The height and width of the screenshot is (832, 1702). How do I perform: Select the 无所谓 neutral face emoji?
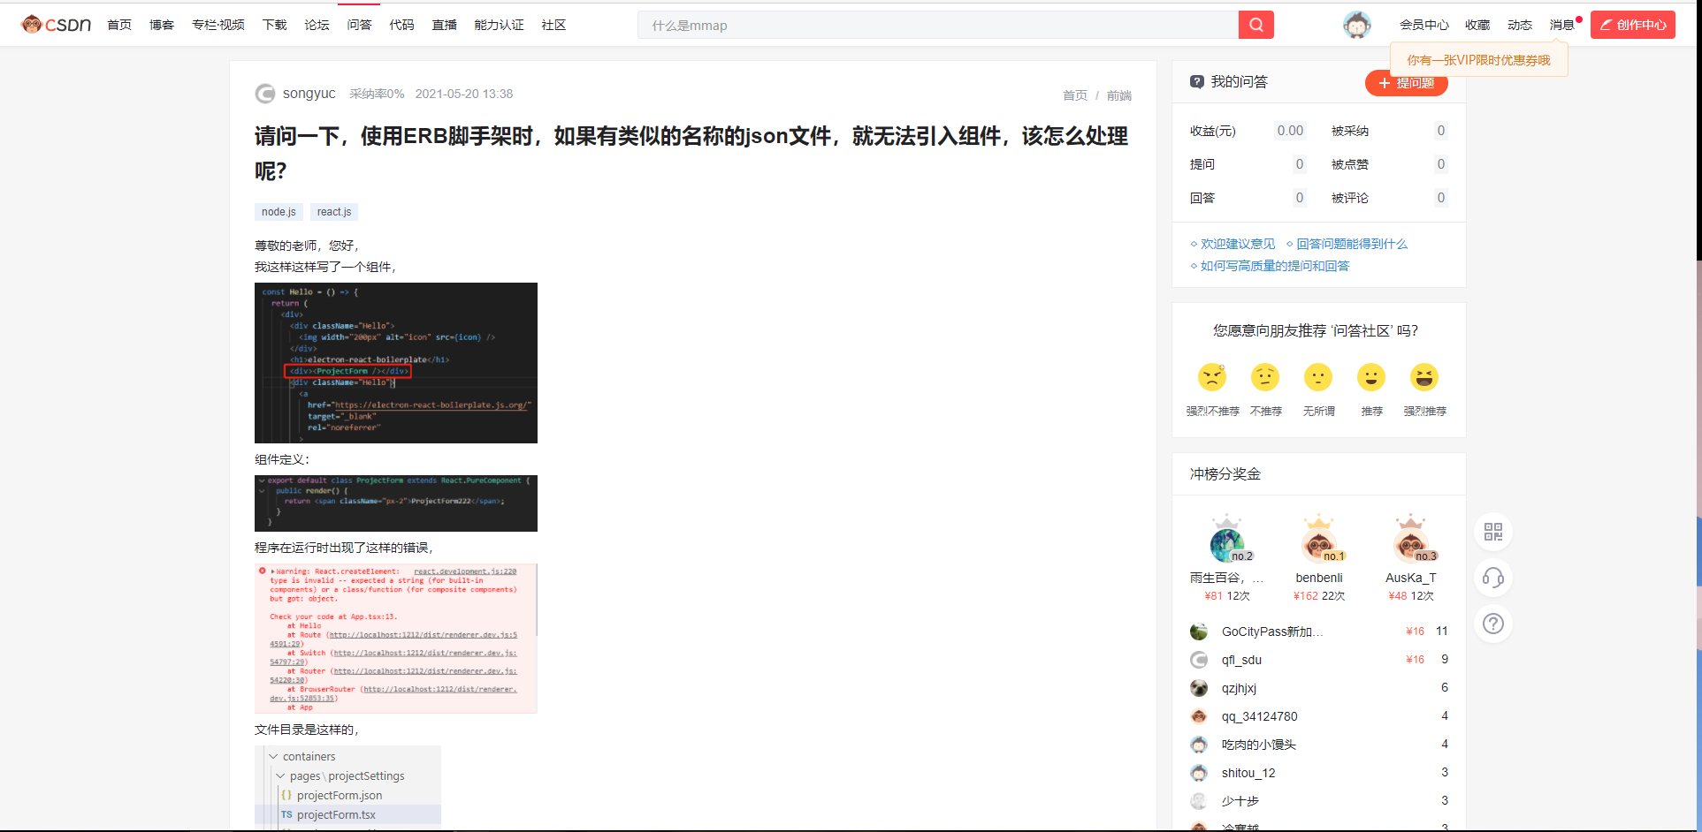click(x=1318, y=377)
